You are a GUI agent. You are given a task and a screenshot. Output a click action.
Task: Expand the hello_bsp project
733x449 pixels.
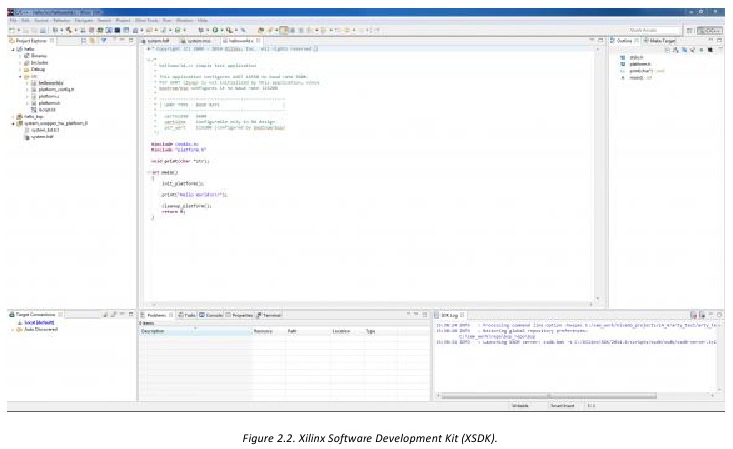click(13, 117)
